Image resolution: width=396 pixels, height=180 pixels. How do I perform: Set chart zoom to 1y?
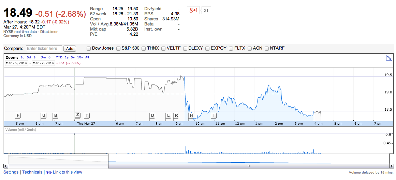point(67,57)
